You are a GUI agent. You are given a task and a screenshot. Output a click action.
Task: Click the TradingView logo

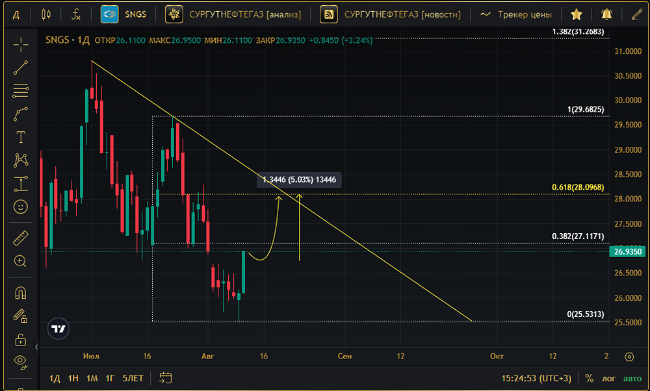tap(58, 329)
